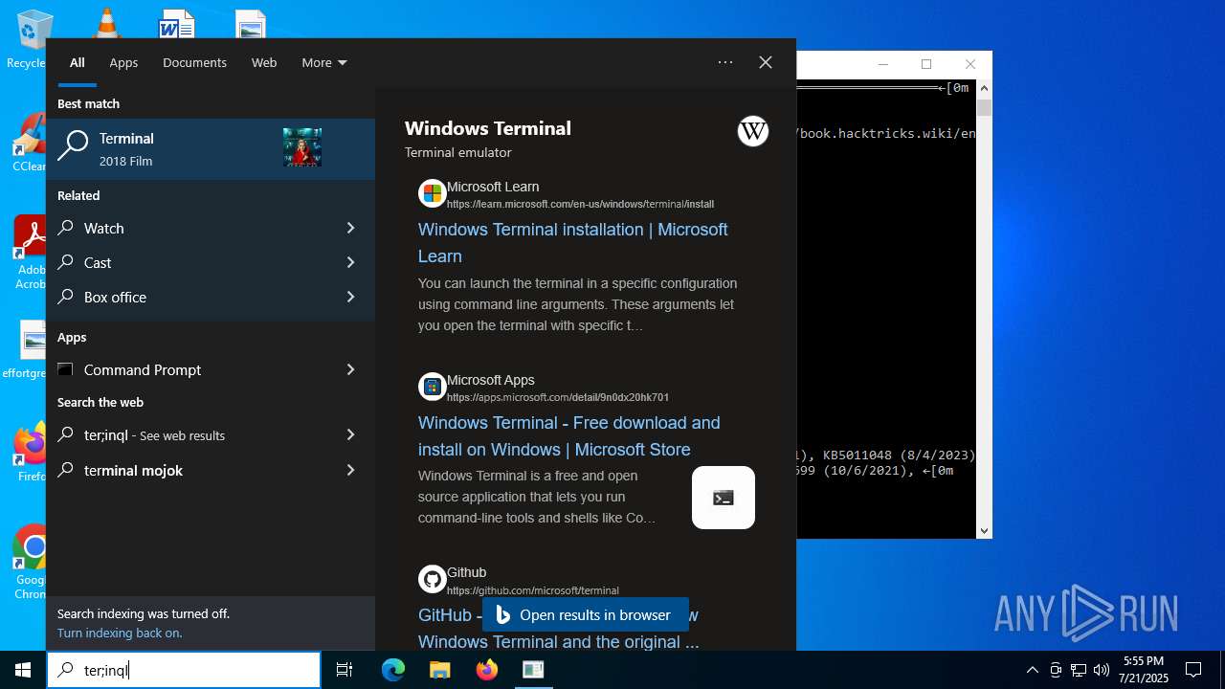
Task: Expand the Box office related search arrow
Action: [x=350, y=297]
